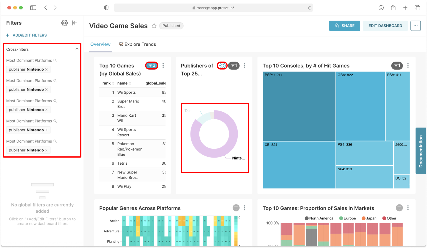427x248 pixels.
Task: Remove the first publisher Nintendo cross-filter
Action: (47, 70)
